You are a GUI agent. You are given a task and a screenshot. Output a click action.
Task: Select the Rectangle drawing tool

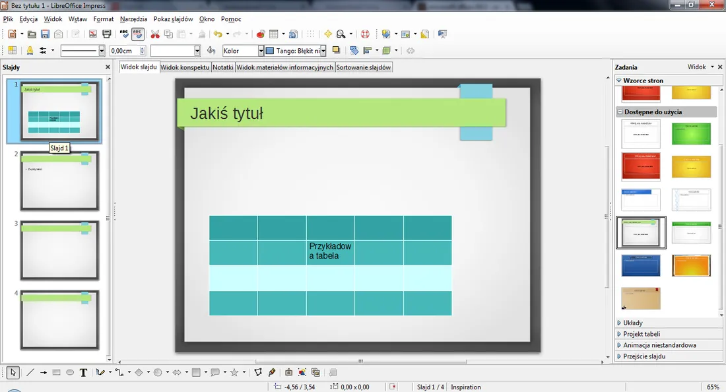pyautogui.click(x=57, y=373)
